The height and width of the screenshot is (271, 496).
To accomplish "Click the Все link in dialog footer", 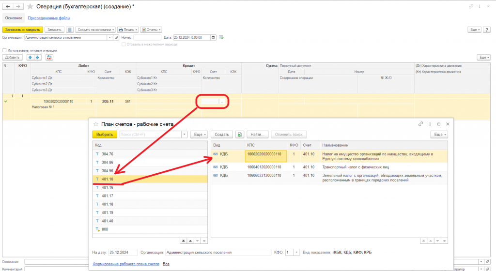I will (x=166, y=264).
